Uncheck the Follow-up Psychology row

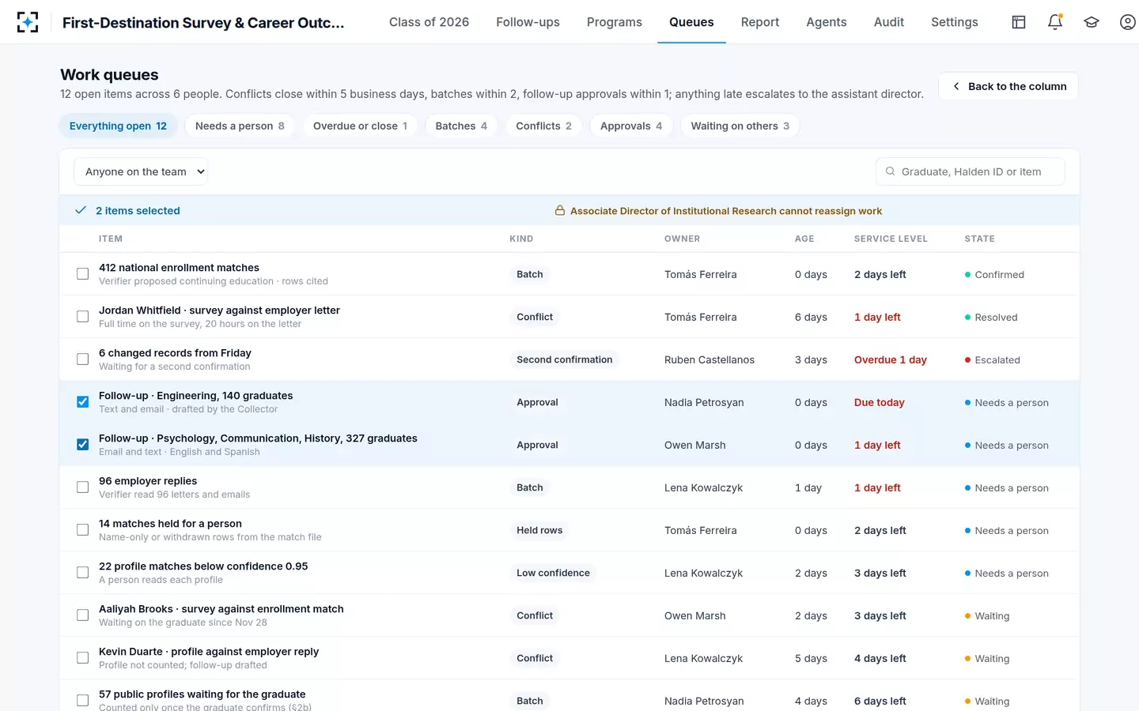82,445
